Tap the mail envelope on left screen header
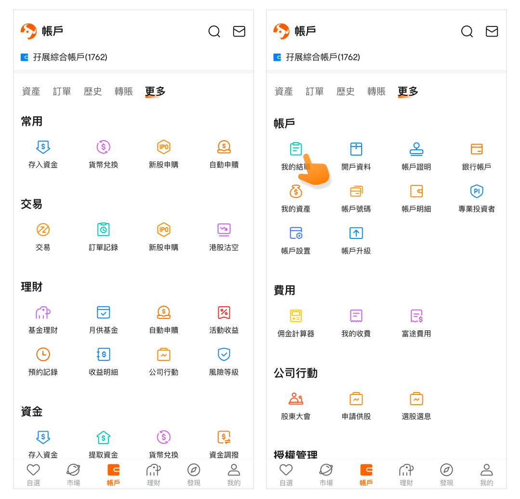 tap(239, 31)
